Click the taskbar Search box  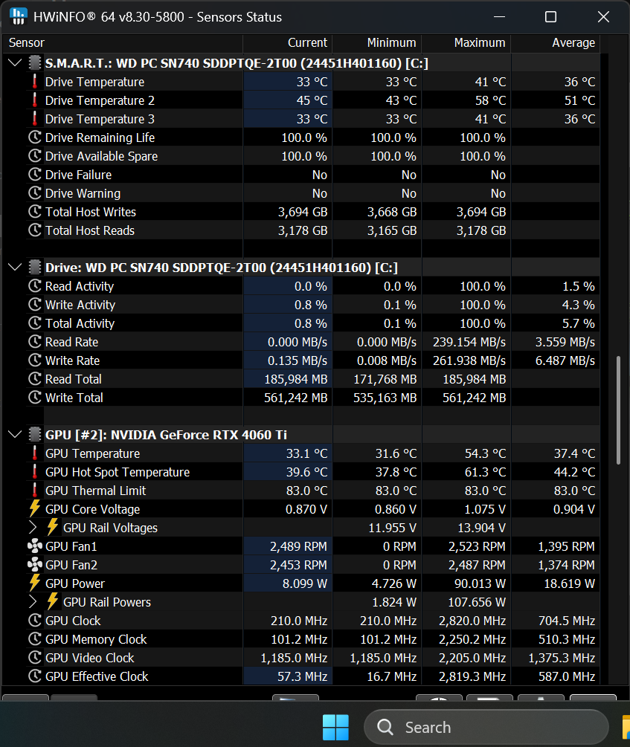[486, 727]
